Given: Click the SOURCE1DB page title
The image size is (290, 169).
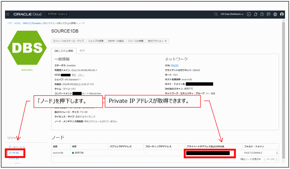Looking at the screenshot, I should point(65,31).
